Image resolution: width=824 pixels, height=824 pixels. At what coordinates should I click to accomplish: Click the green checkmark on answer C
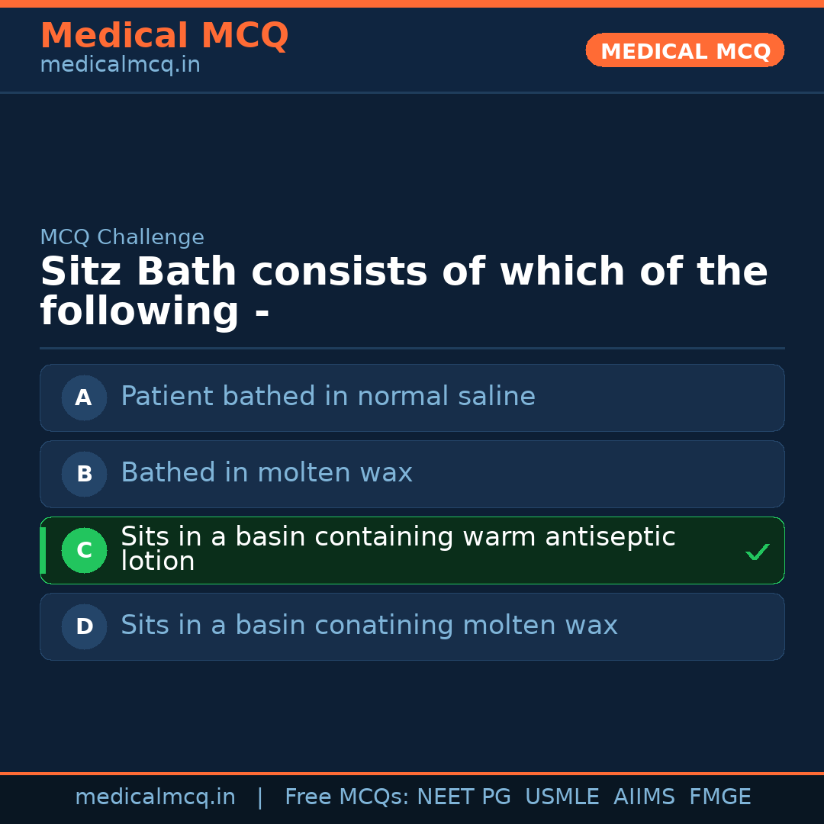[x=758, y=551]
